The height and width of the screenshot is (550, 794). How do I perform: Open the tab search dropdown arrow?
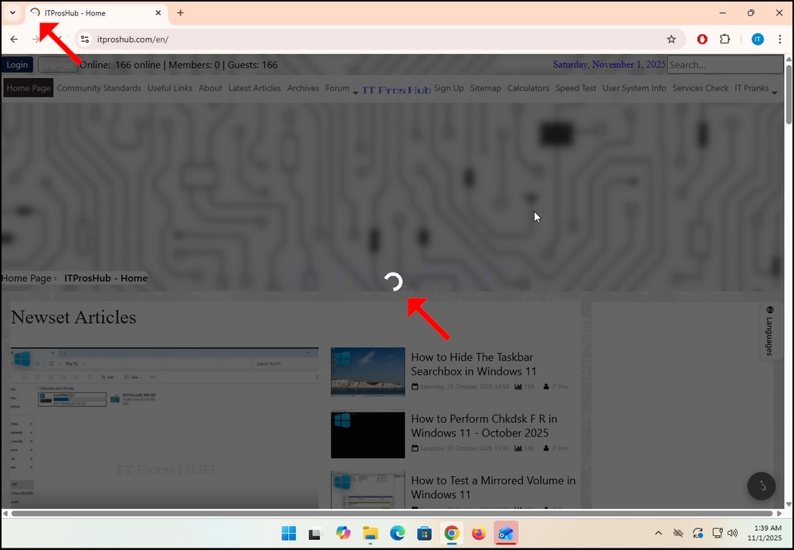(x=12, y=12)
